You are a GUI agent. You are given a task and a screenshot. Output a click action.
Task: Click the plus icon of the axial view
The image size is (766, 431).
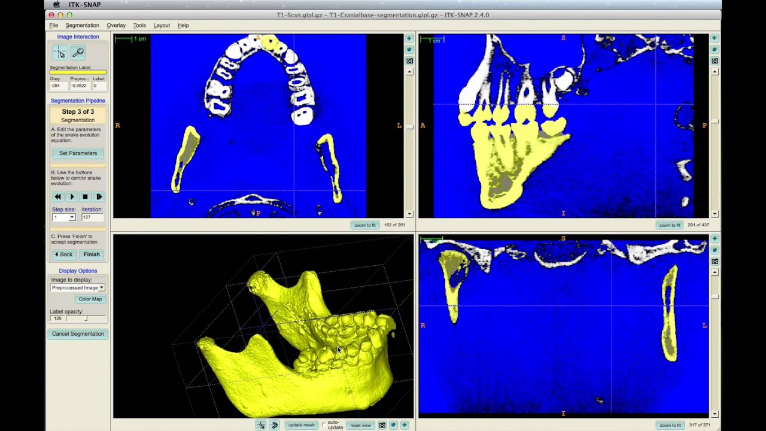coord(409,38)
